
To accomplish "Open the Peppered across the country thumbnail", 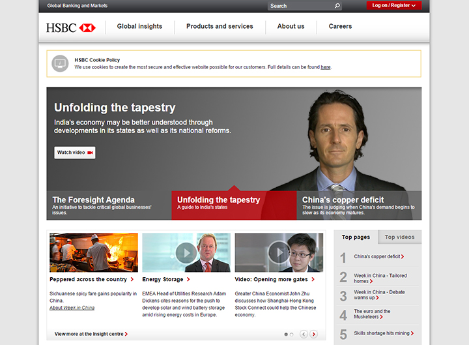I will pyautogui.click(x=94, y=252).
